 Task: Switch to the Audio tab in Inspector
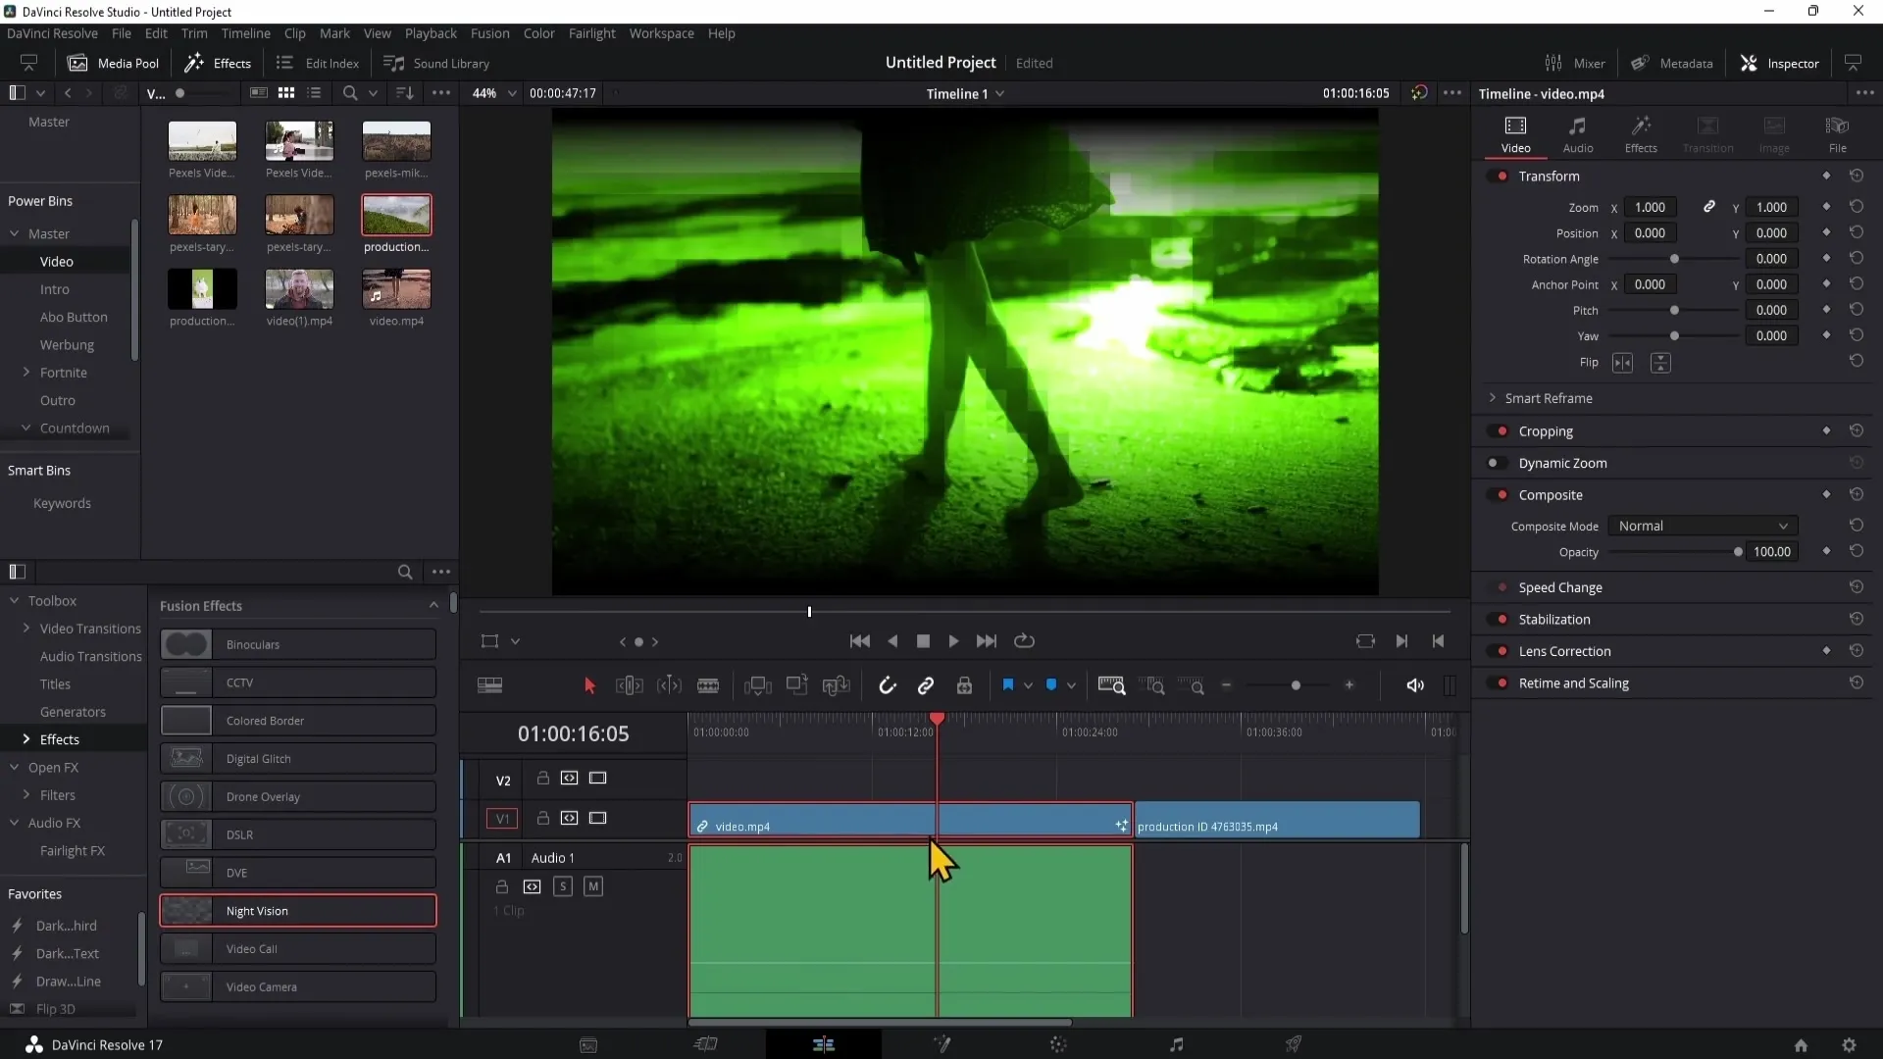pyautogui.click(x=1578, y=133)
